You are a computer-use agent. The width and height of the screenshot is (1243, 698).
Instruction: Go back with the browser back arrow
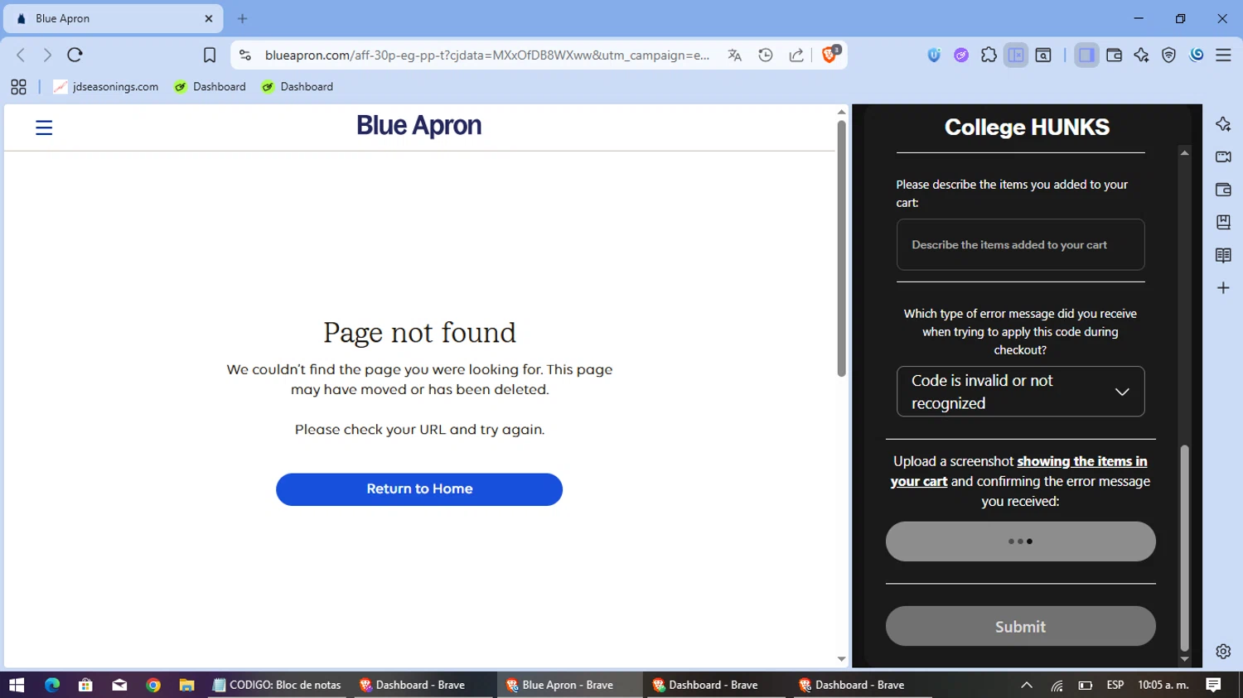(21, 55)
